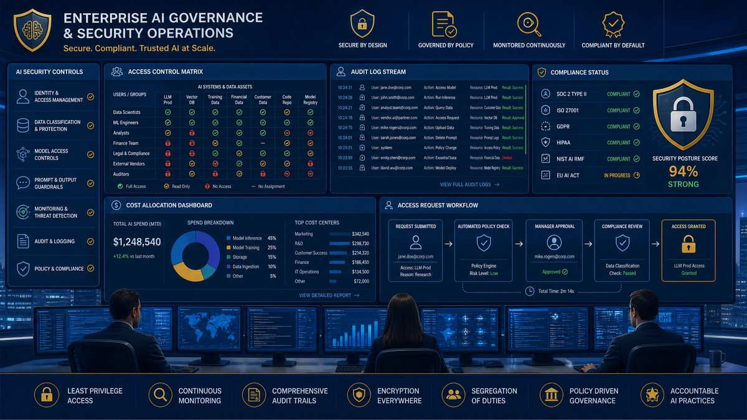Open Identity & Access Management control
Image resolution: width=747 pixels, height=420 pixels.
click(x=55, y=96)
